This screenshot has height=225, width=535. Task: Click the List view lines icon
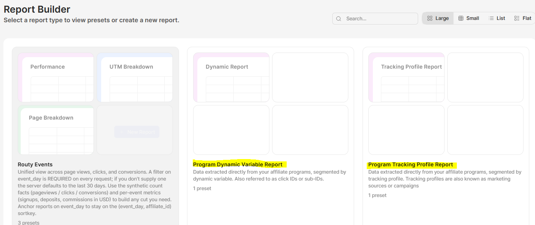(491, 18)
